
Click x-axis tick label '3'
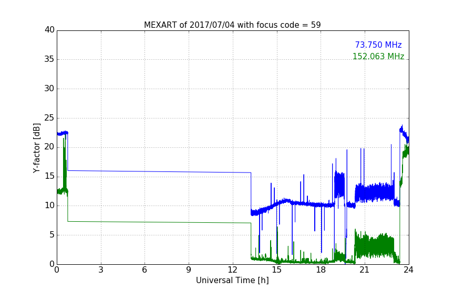click(x=101, y=270)
